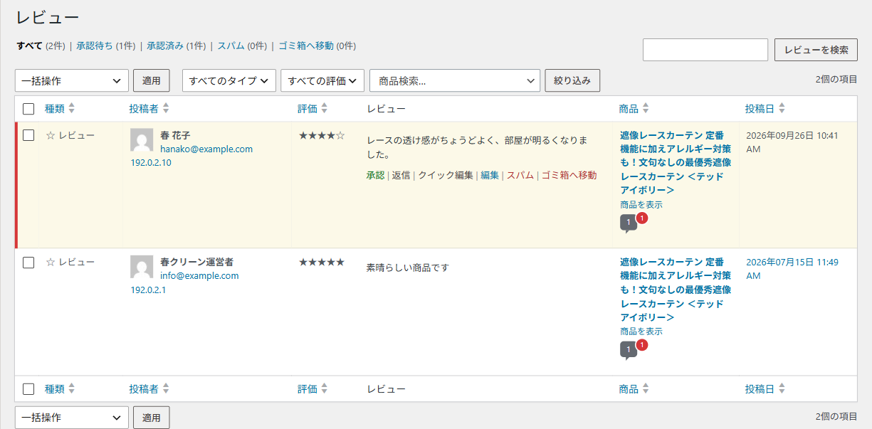The width and height of the screenshot is (872, 429).
Task: Filter by 承認済み reviews
Action: (x=165, y=46)
